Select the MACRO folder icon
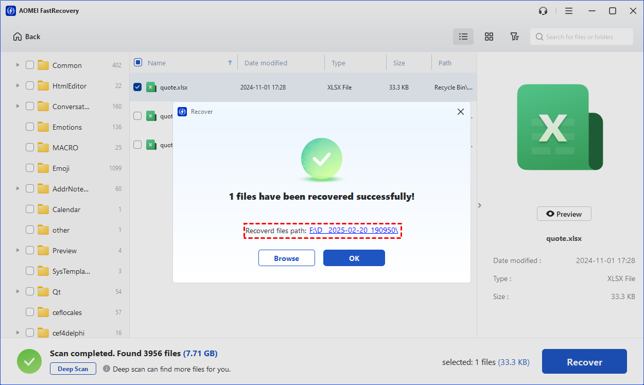The height and width of the screenshot is (385, 644). 43,147
